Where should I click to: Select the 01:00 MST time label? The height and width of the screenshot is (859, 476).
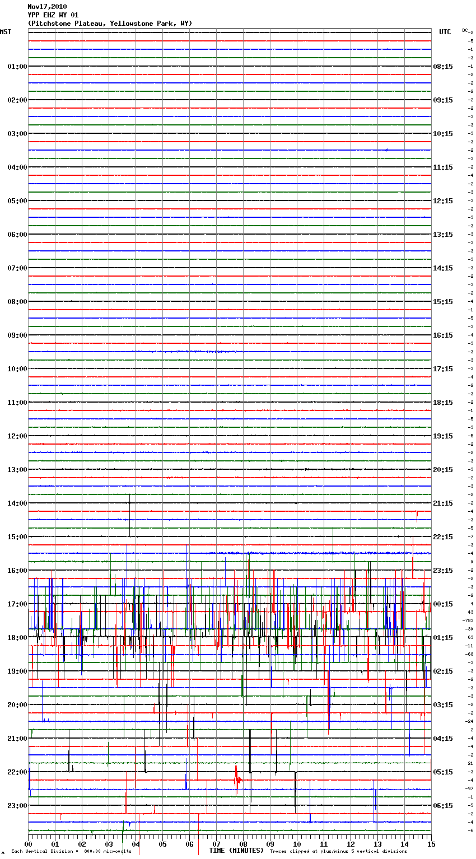coord(17,67)
